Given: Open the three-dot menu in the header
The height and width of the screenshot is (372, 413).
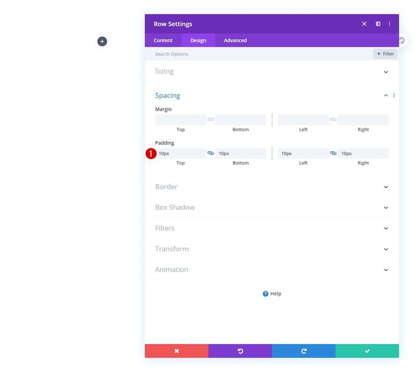Looking at the screenshot, I should point(390,23).
